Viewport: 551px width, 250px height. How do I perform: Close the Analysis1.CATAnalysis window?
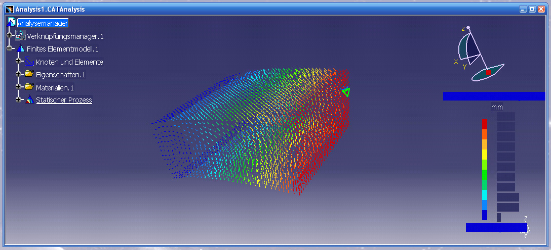tap(541, 10)
